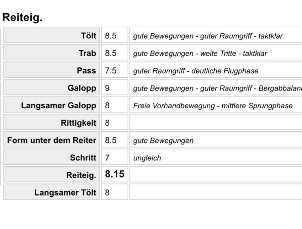Click the score 7 in Schritt row
Image resolution: width=302 pixels, height=229 pixels.
click(107, 158)
